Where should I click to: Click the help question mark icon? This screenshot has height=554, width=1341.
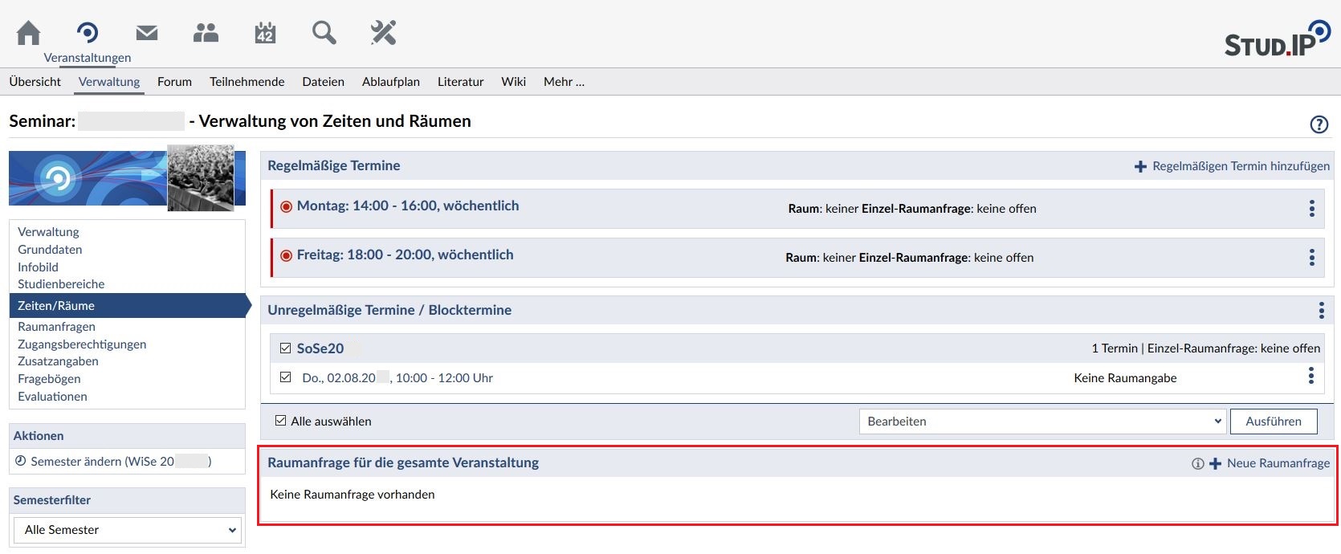pyautogui.click(x=1319, y=124)
